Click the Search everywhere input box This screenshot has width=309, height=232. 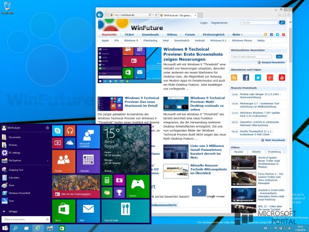point(26,219)
